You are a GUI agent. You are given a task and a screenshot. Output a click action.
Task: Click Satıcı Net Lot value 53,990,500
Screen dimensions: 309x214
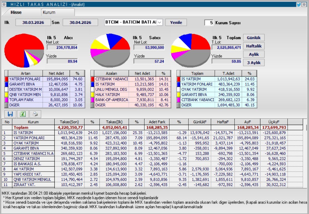pos(149,47)
